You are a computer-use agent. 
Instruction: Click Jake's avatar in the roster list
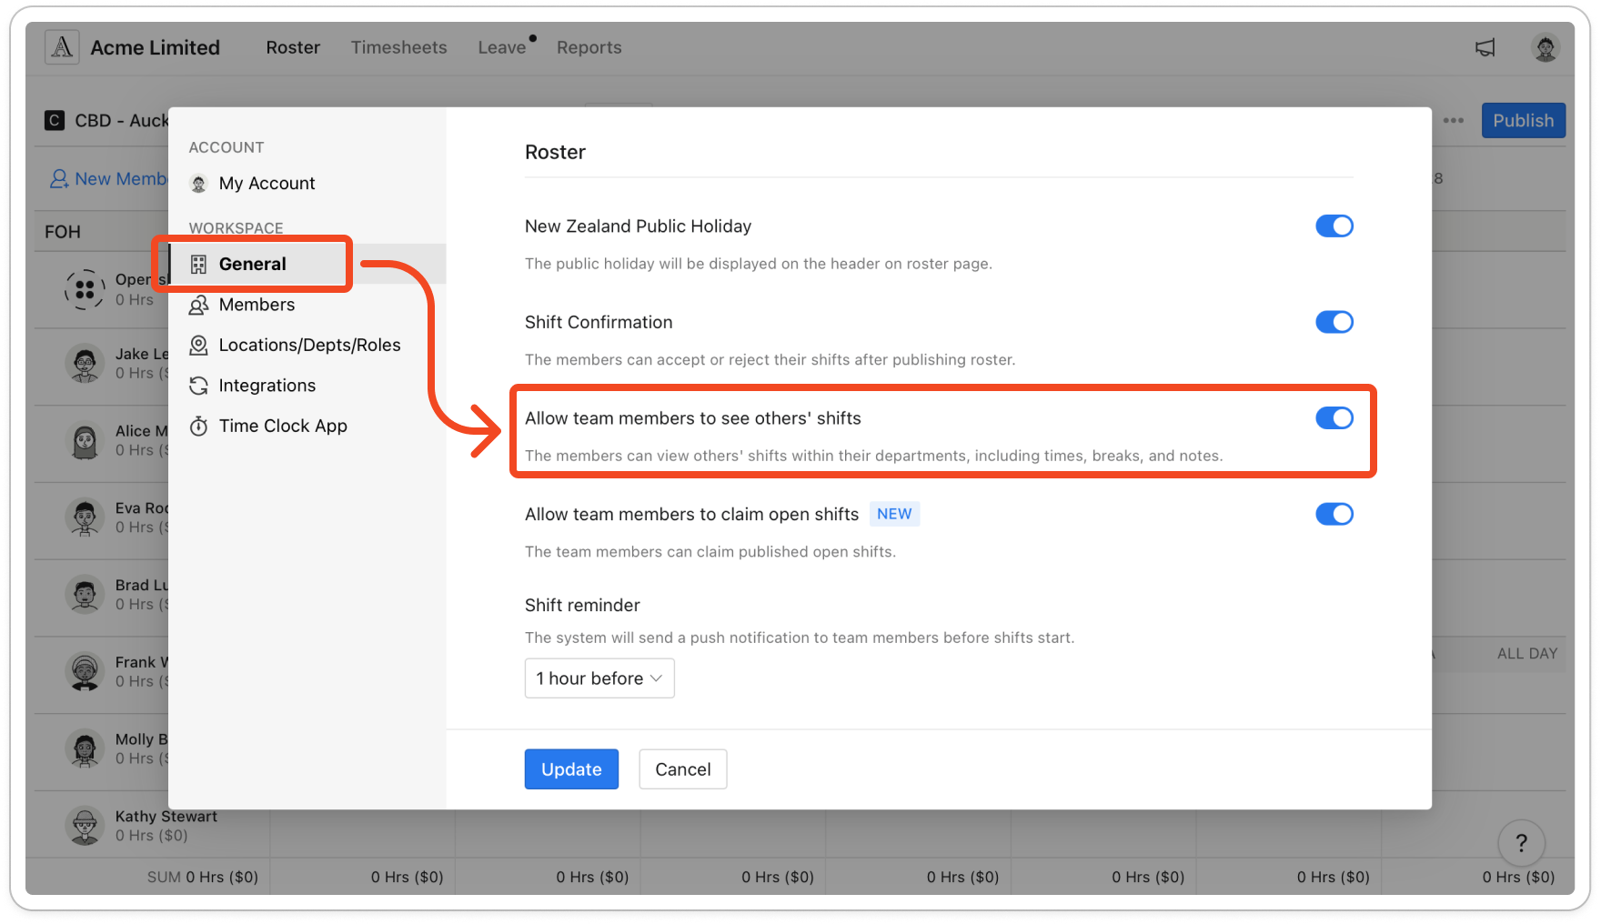coord(85,364)
